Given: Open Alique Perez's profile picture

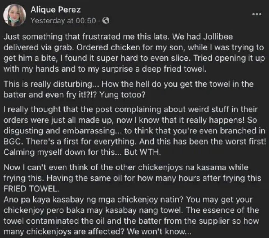Looking at the screenshot, I should pyautogui.click(x=15, y=15).
